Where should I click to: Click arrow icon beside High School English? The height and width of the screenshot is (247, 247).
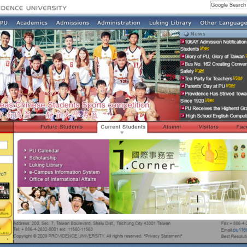click(x=183, y=115)
